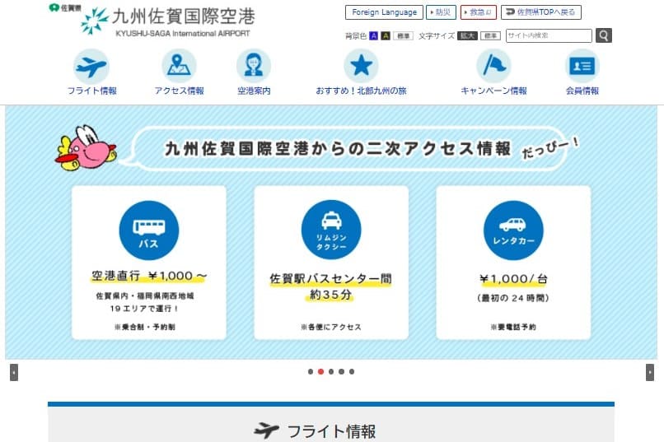Click the ※乗合制・予約制 note
Image resolution: width=664 pixels, height=442 pixels.
(145, 327)
